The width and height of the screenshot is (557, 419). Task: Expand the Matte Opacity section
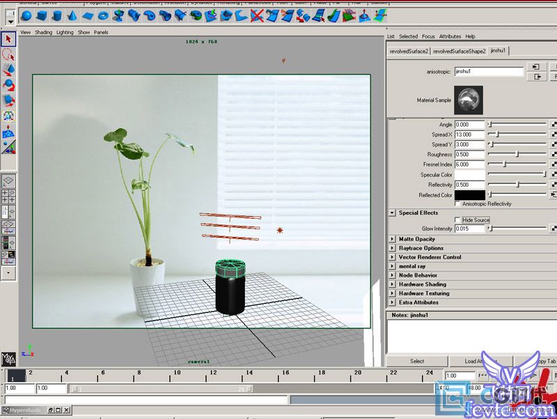pyautogui.click(x=392, y=239)
